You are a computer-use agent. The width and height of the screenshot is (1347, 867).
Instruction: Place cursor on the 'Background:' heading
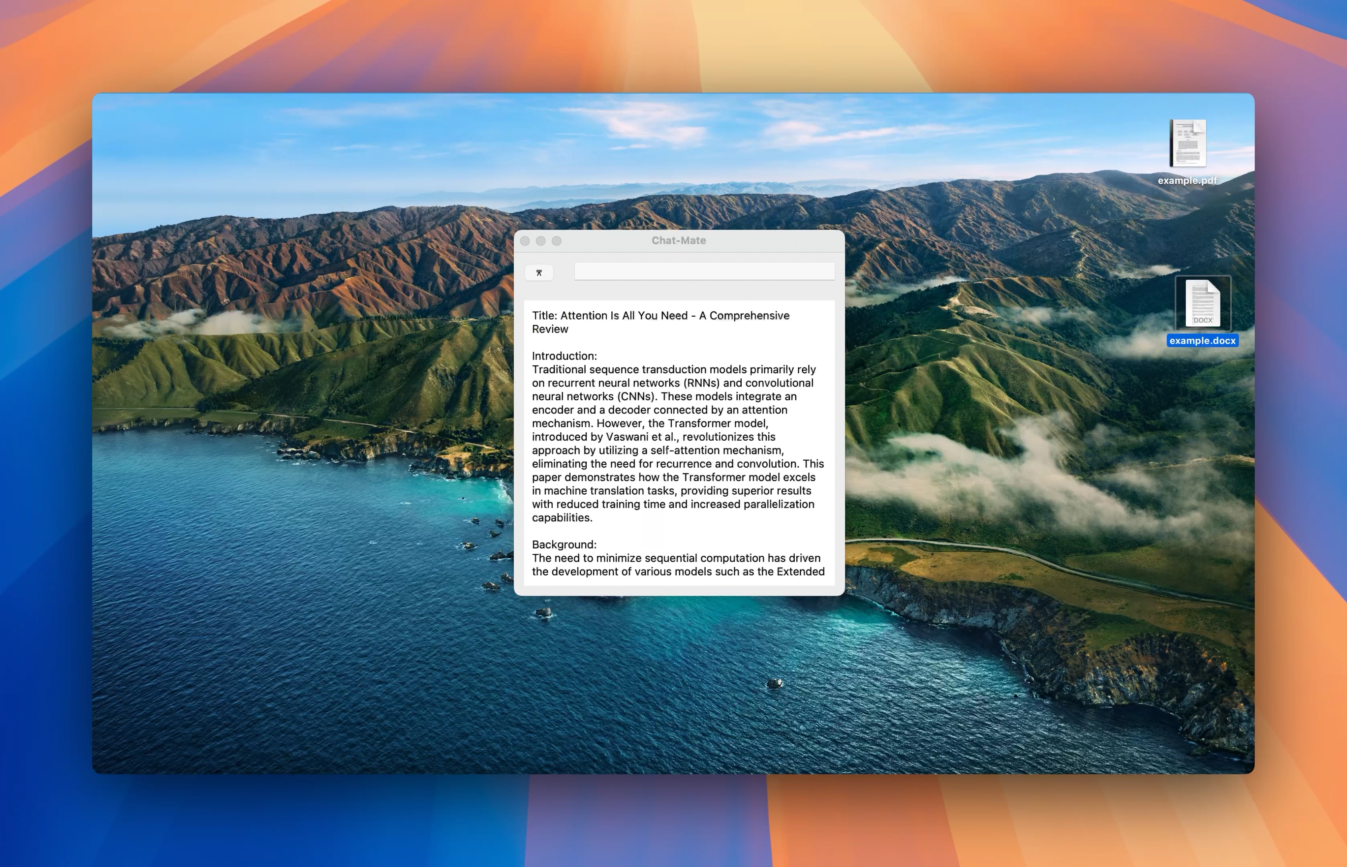pos(564,544)
